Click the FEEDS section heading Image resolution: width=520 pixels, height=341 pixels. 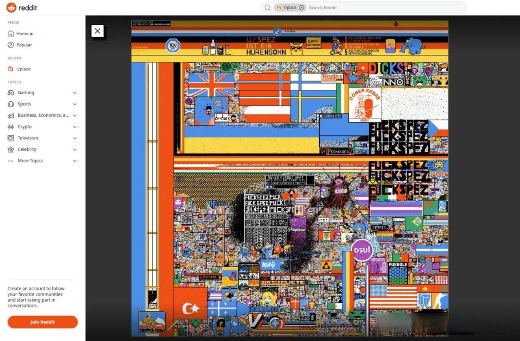point(13,23)
